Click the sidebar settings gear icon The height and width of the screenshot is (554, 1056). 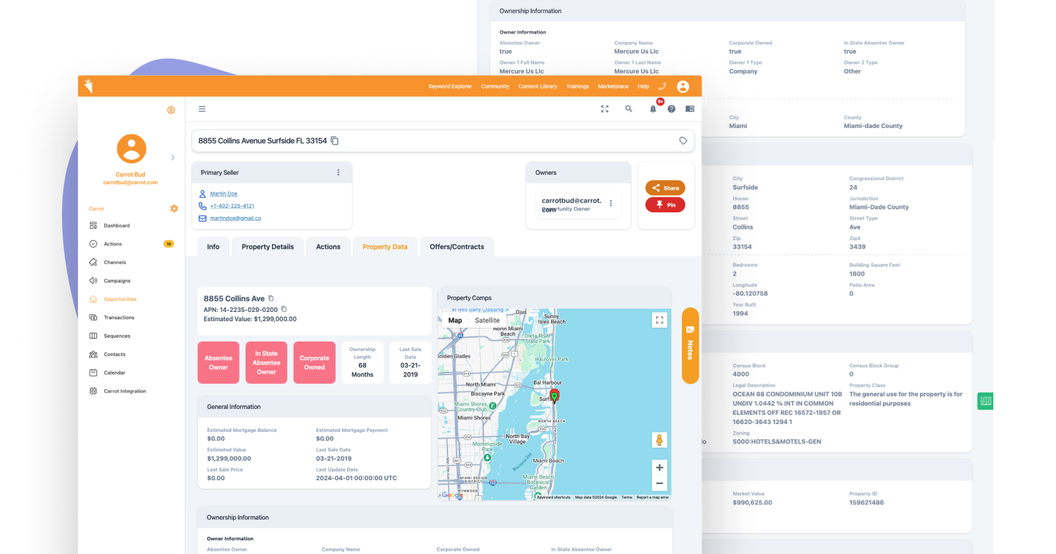click(x=174, y=208)
